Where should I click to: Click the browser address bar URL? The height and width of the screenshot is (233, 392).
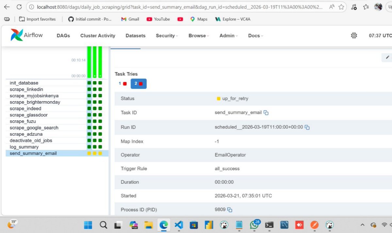[x=180, y=7]
